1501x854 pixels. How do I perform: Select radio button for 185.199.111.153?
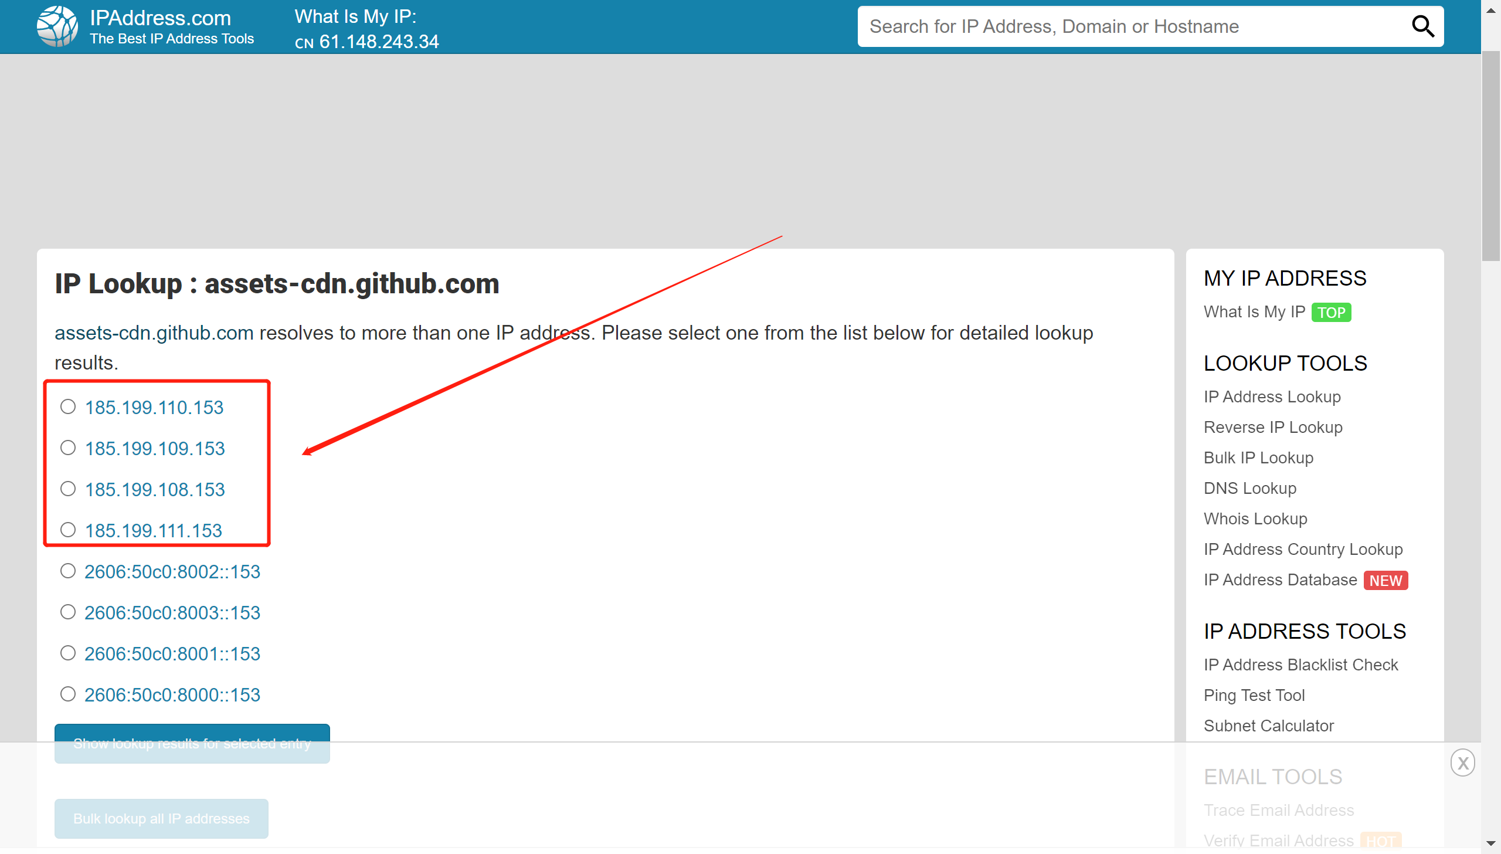(68, 530)
